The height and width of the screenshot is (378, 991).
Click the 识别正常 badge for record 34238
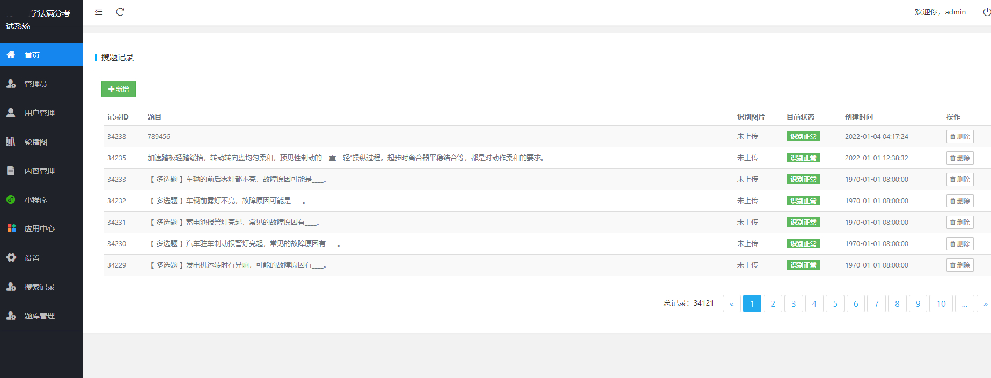803,137
